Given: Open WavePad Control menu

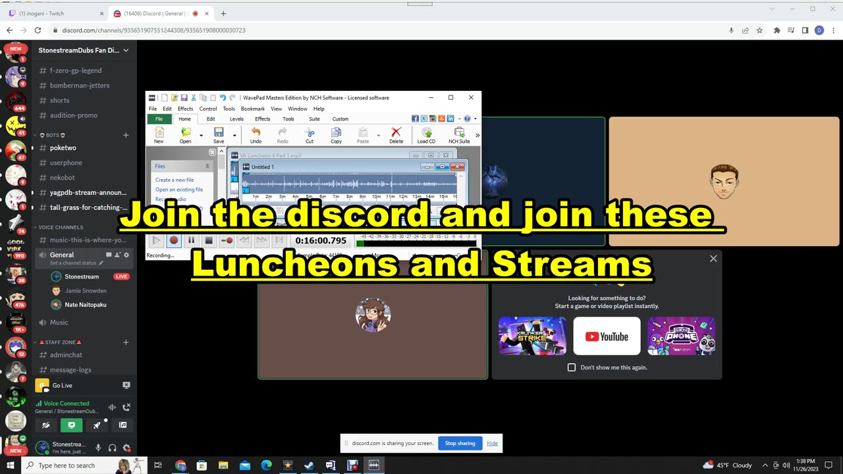Looking at the screenshot, I should pyautogui.click(x=208, y=109).
